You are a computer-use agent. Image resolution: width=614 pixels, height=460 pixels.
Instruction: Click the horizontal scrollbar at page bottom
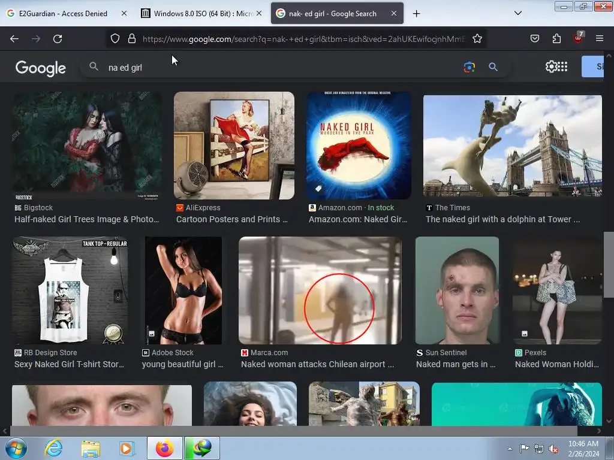click(293, 431)
